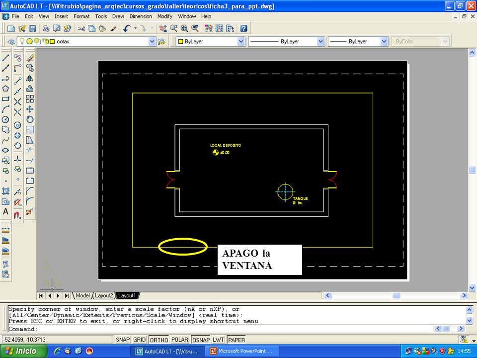Select the Circle drawing tool

(5, 119)
